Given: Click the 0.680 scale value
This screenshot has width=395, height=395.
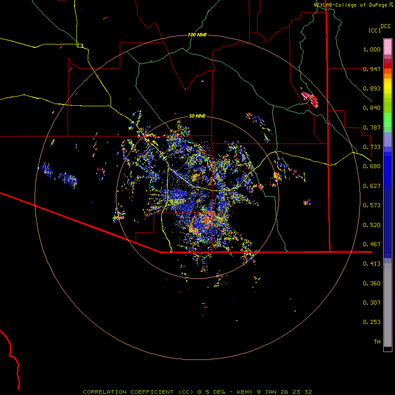Looking at the screenshot, I should point(372,166).
